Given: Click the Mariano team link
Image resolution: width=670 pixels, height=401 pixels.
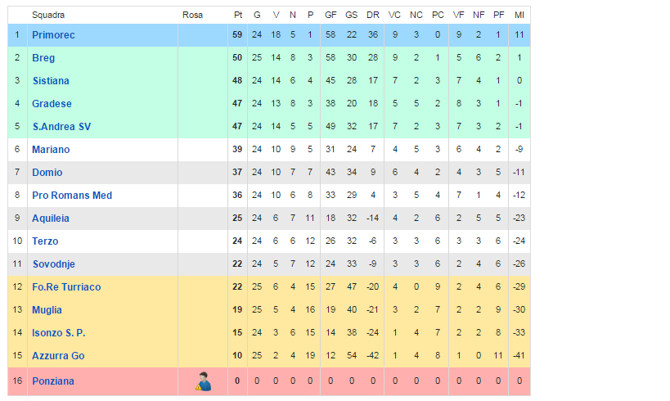Looking at the screenshot, I should (x=51, y=150).
